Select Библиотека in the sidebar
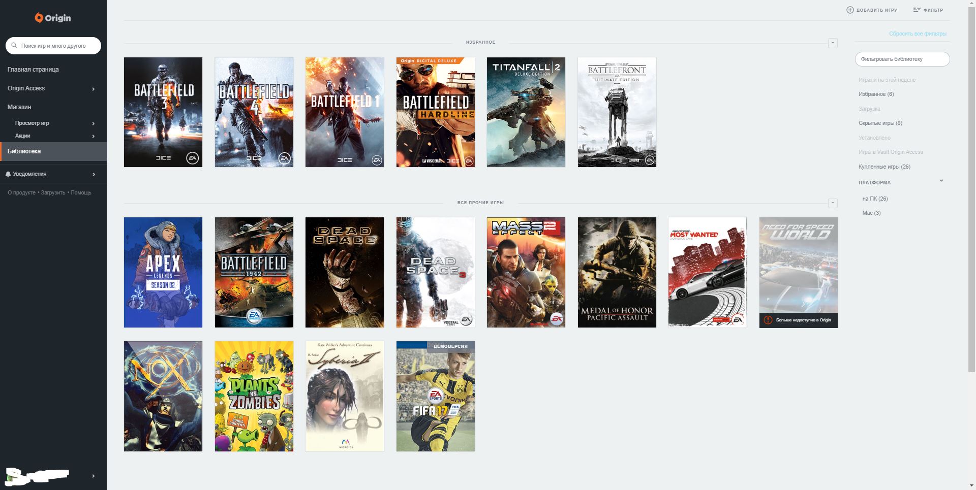The width and height of the screenshot is (976, 490). [24, 151]
